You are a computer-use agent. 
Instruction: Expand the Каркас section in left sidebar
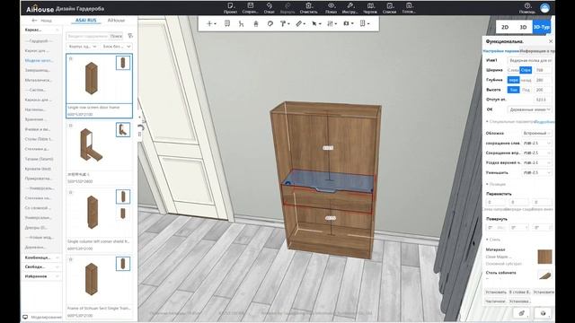(41, 30)
